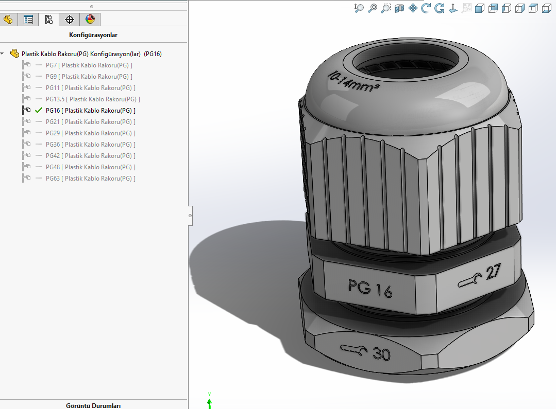Open the DisplayManager color ball tab
This screenshot has height=409, width=556.
(x=90, y=20)
